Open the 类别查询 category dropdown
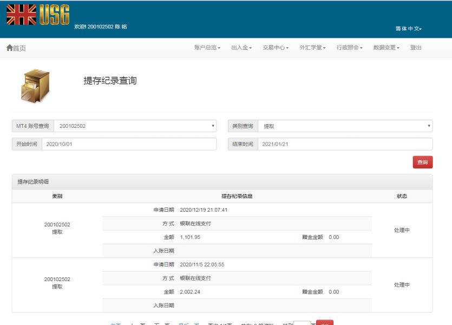The width and height of the screenshot is (452, 325). [x=345, y=126]
